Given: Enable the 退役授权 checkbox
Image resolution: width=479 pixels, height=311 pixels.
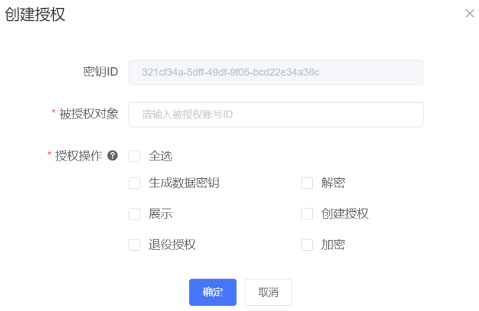Looking at the screenshot, I should coord(134,244).
